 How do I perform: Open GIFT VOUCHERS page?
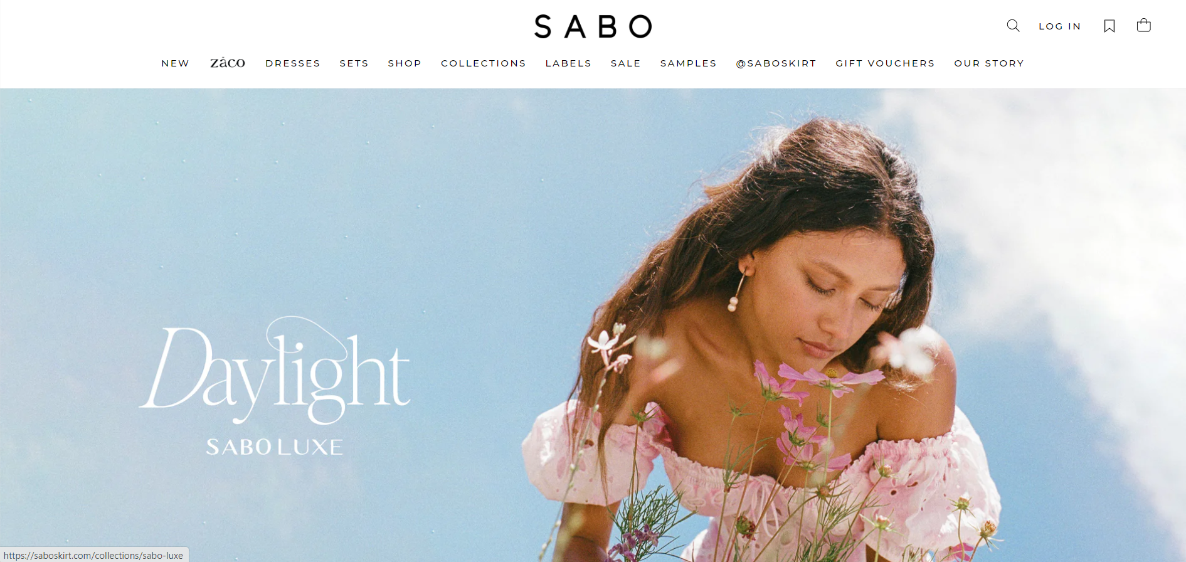click(886, 63)
